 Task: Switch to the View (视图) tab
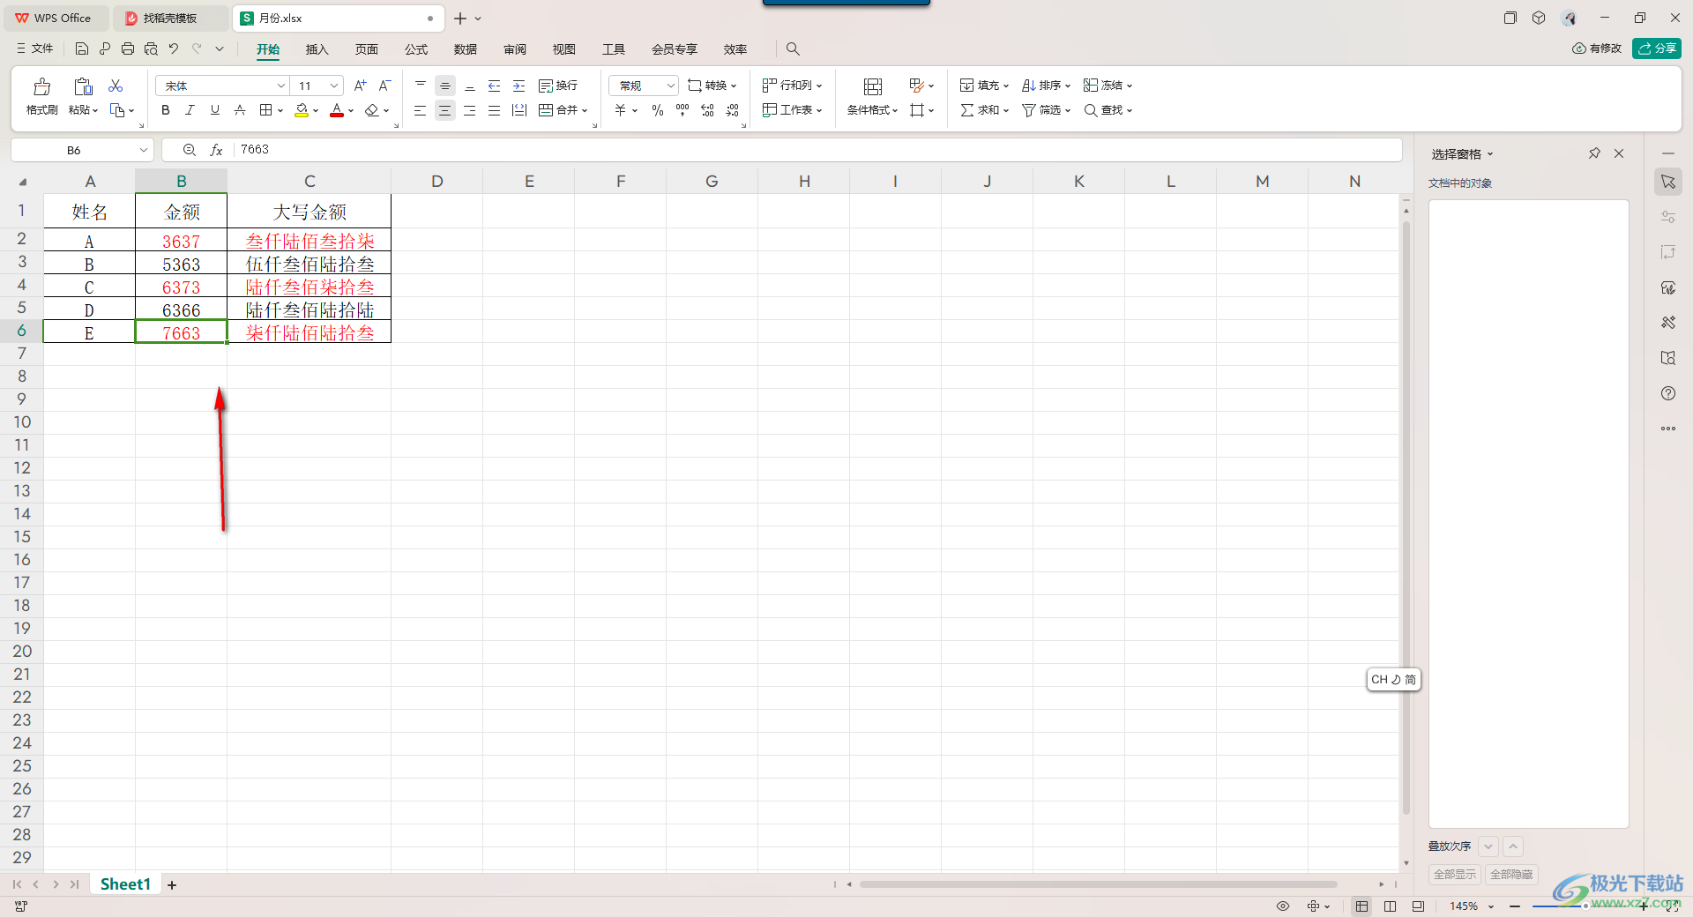(x=564, y=49)
